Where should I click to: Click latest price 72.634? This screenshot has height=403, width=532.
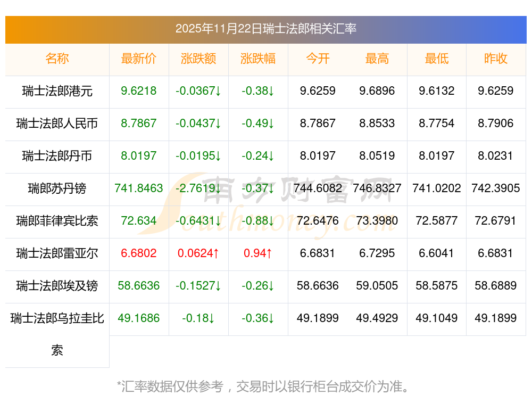(139, 221)
